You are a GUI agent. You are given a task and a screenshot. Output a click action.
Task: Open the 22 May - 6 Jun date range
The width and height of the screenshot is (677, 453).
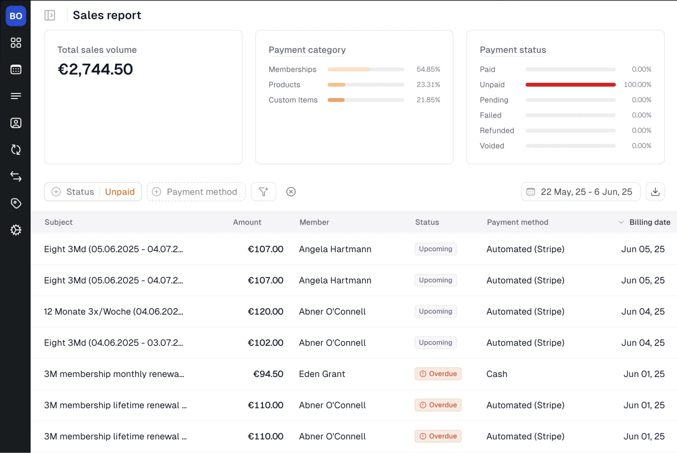(581, 192)
